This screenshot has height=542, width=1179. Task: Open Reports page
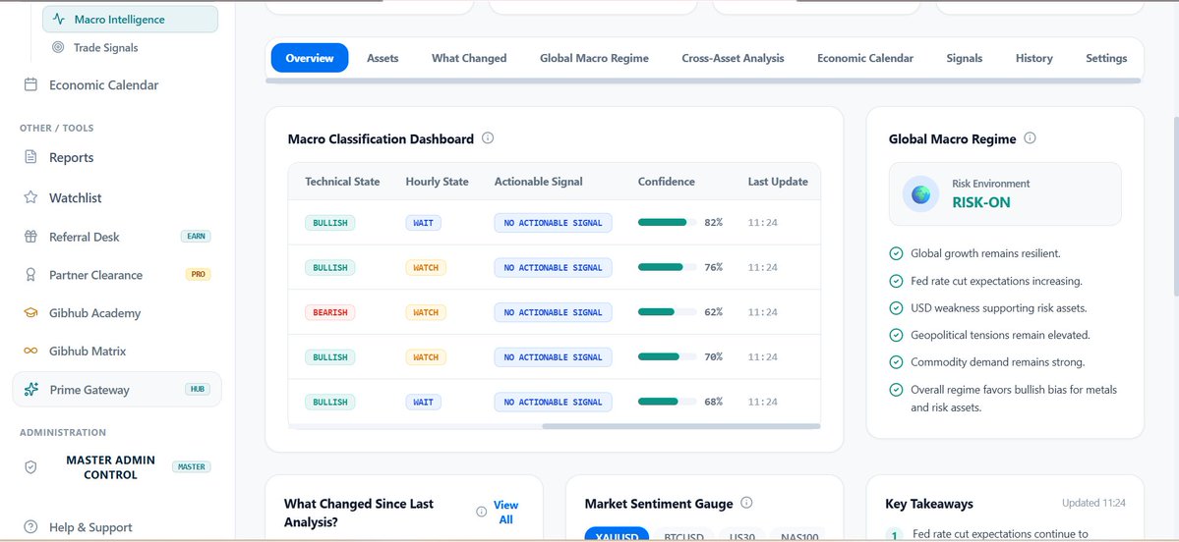click(x=72, y=157)
